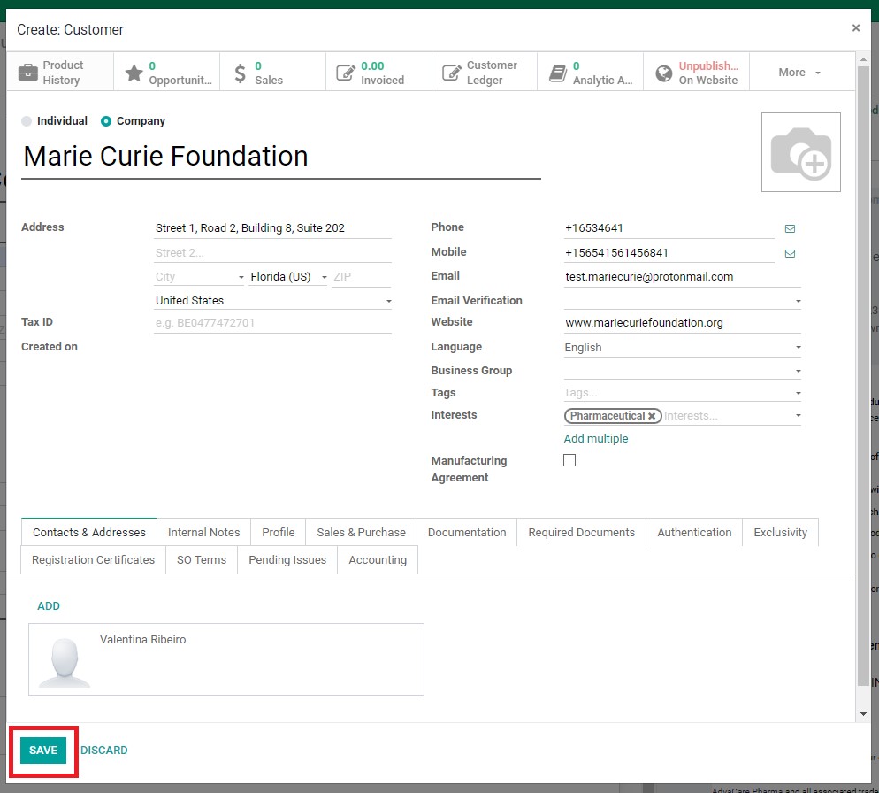Expand the More dropdown menu
This screenshot has height=793, width=879.
(799, 73)
